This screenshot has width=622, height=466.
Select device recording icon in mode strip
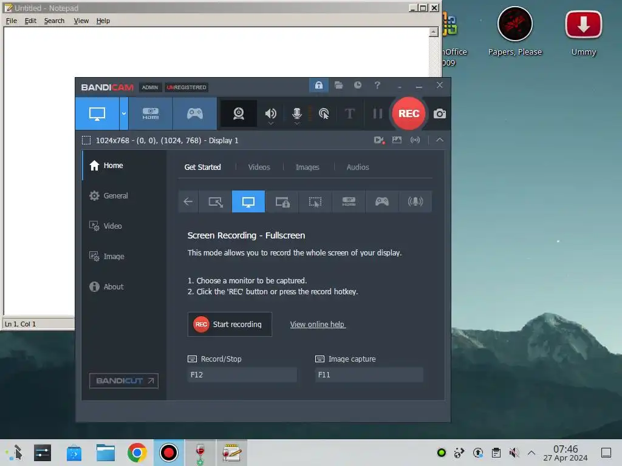349,201
